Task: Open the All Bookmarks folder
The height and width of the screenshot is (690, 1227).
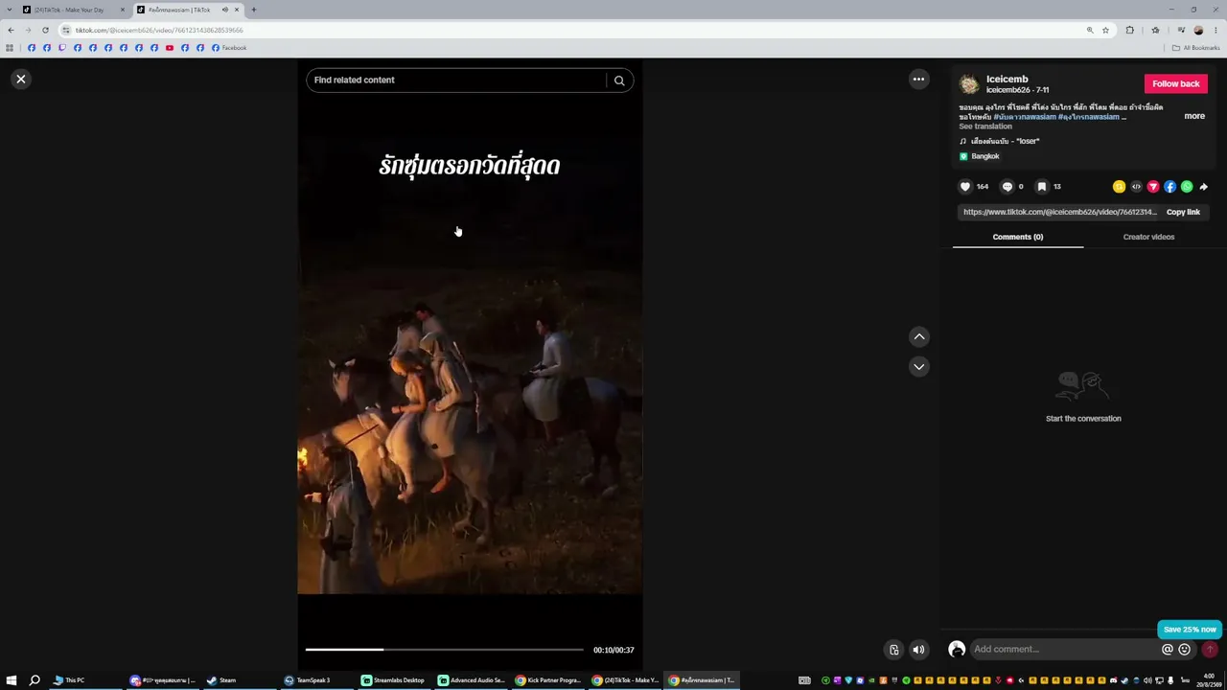Action: pyautogui.click(x=1196, y=48)
